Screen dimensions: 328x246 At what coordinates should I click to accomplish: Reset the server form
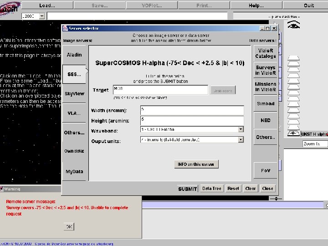click(233, 189)
